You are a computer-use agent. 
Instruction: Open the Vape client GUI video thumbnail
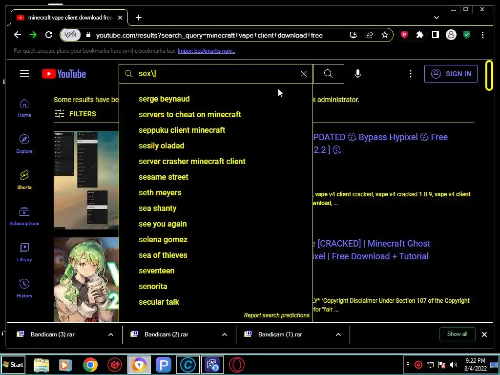pyautogui.click(x=86, y=180)
